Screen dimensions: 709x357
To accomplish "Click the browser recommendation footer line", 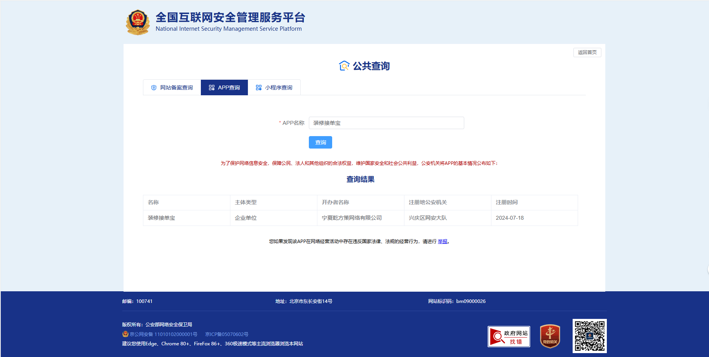I will tap(213, 344).
